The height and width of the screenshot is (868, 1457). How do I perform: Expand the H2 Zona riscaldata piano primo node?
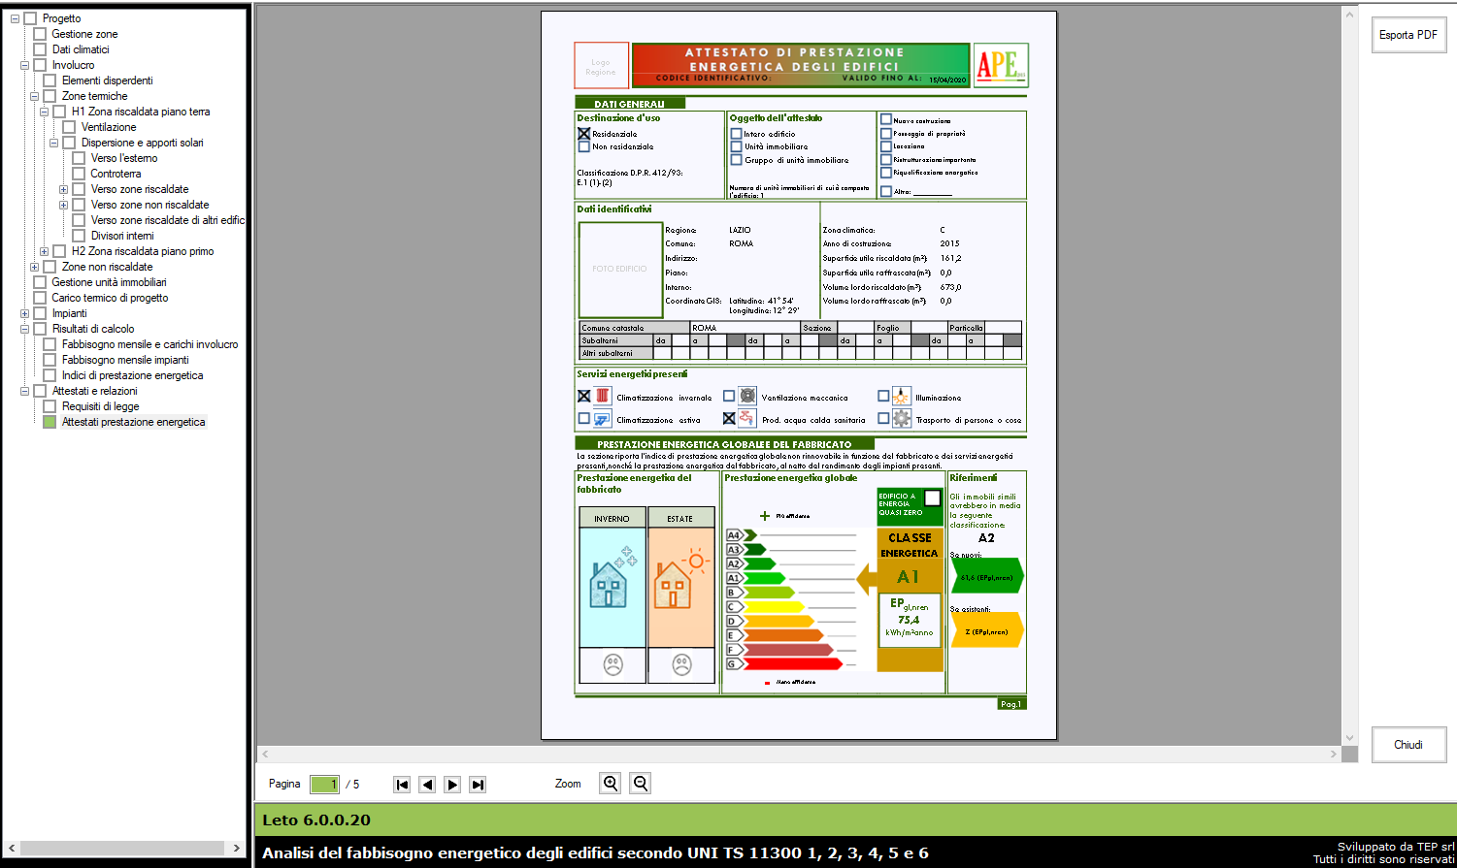[44, 251]
